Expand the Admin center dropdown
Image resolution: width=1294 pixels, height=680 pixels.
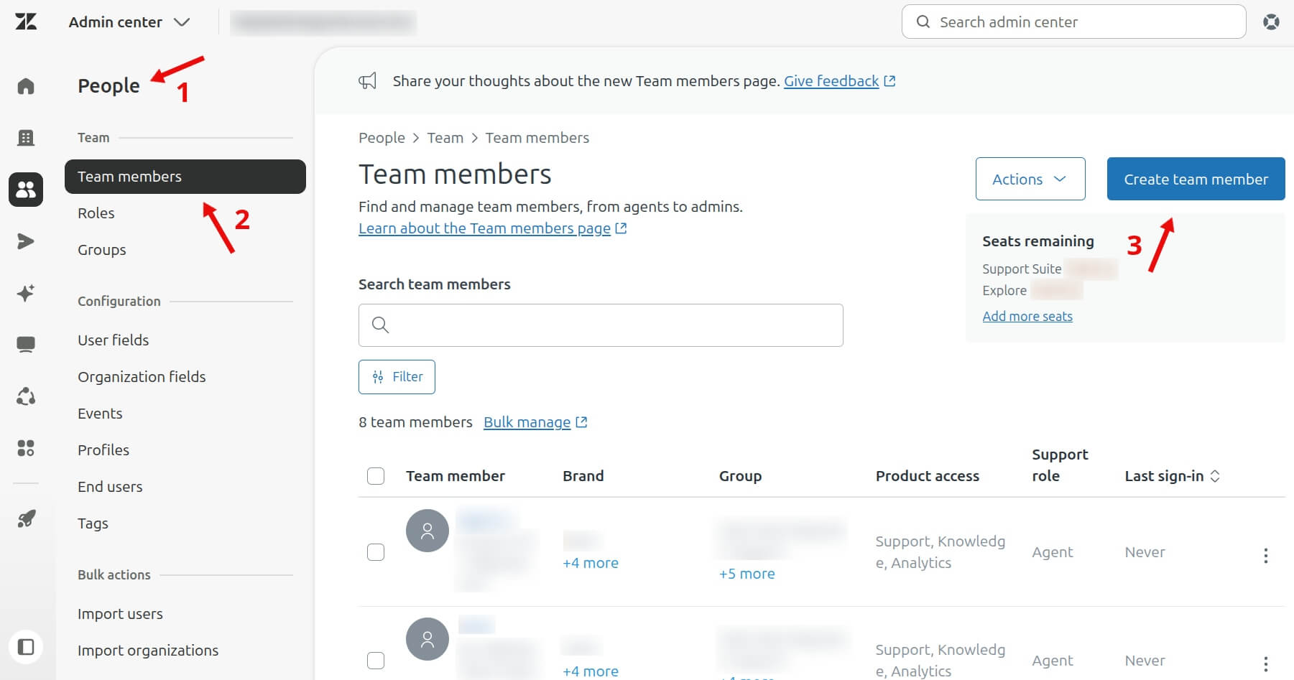pos(129,22)
